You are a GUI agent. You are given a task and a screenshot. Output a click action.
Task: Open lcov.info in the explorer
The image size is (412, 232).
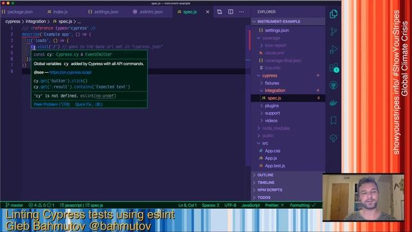tap(272, 68)
